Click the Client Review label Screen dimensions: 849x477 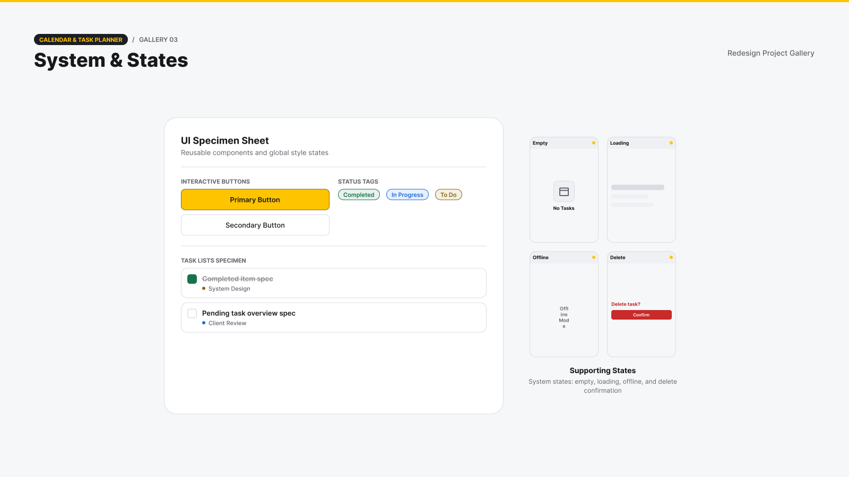coord(227,323)
